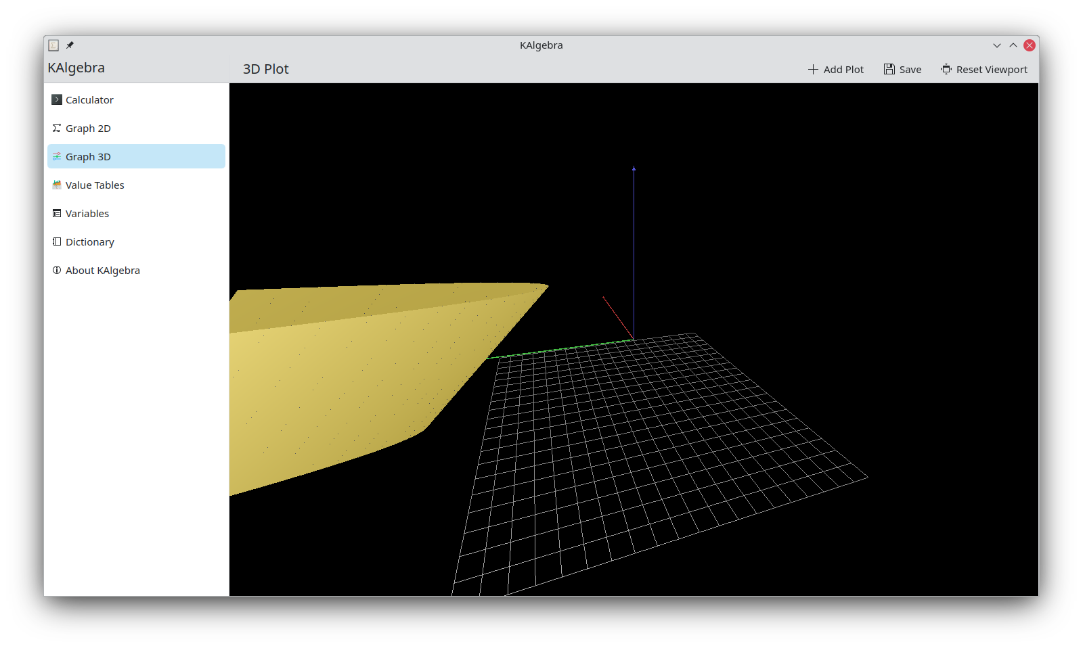The width and height of the screenshot is (1083, 648).
Task: Click the 3D Plot page heading
Action: point(266,69)
